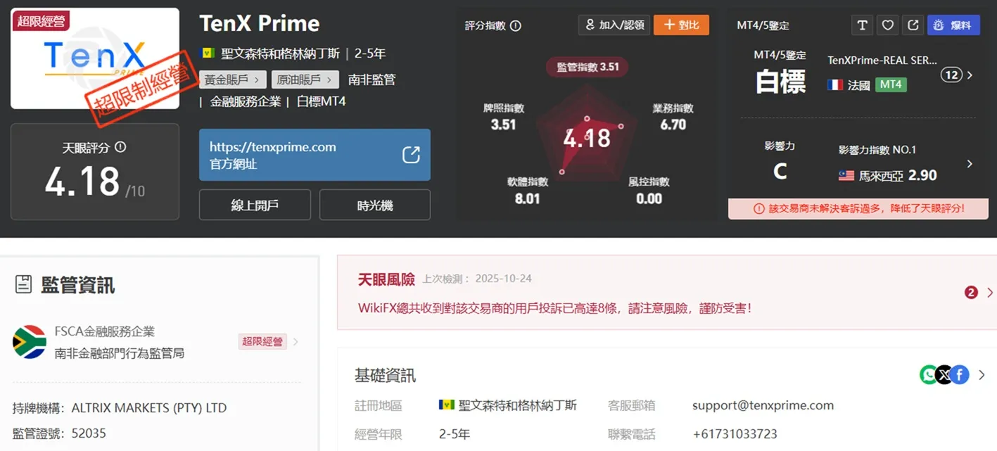This screenshot has height=451, width=997.
Task: Click the 線上開戶 button
Action: coord(255,205)
